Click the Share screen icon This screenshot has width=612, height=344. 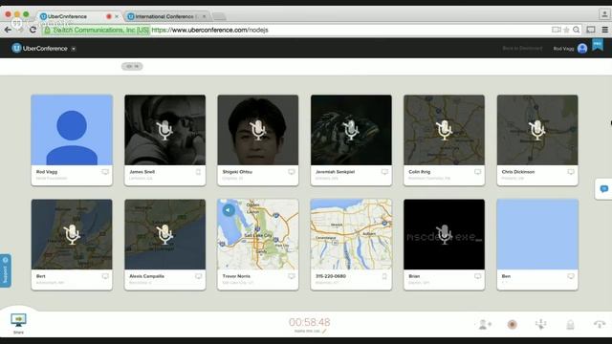coord(18,321)
